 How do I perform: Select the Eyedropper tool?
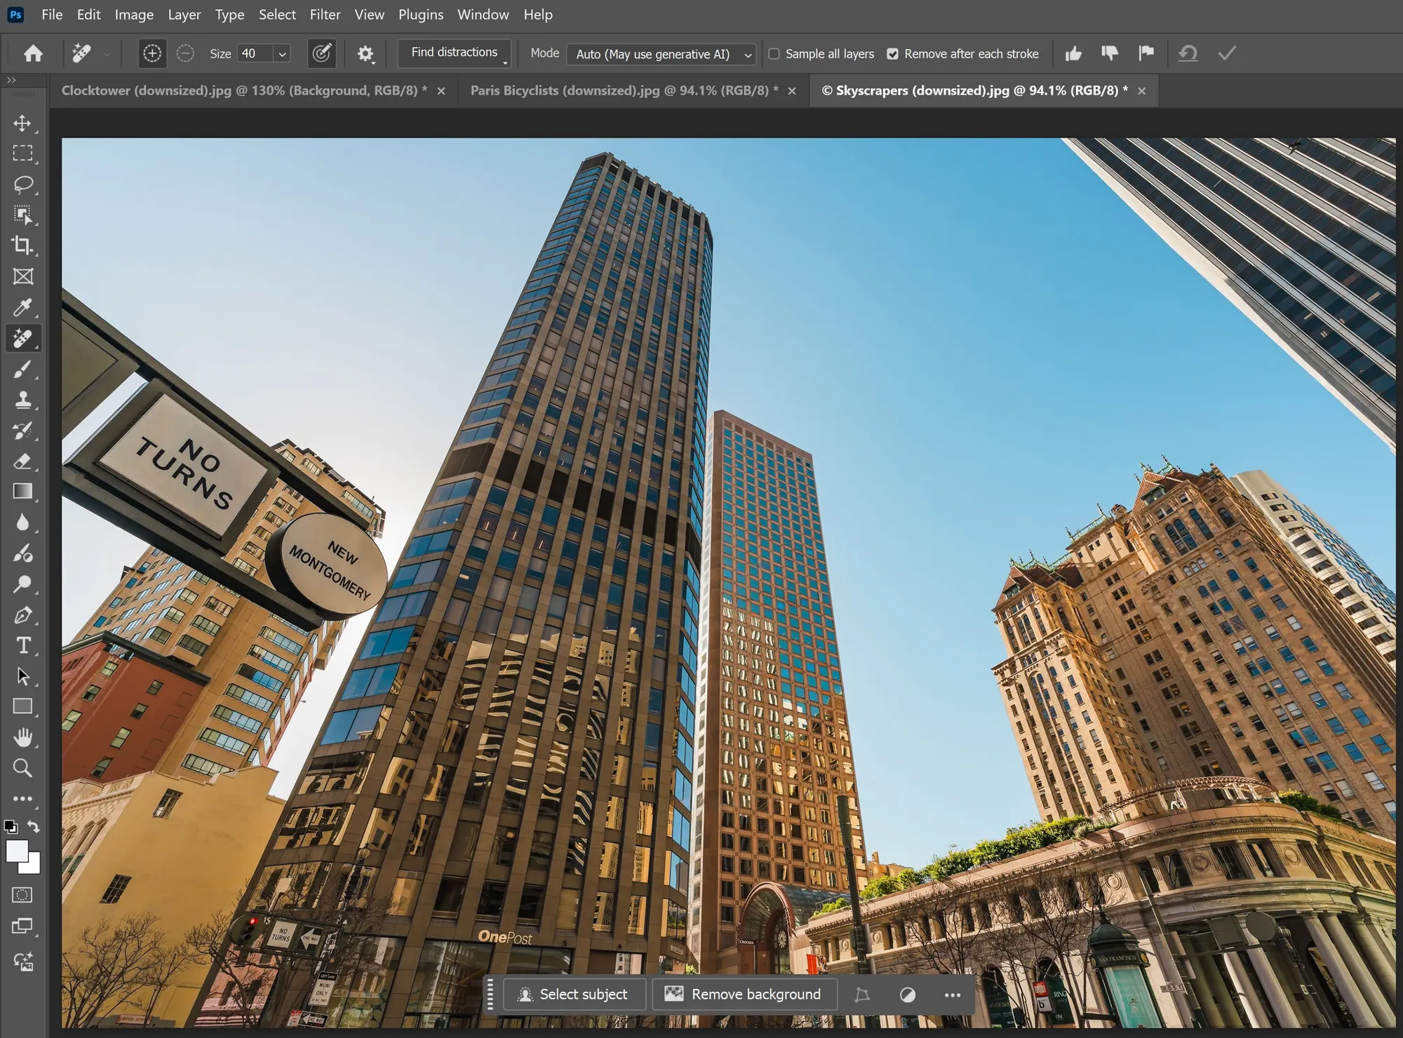coord(22,307)
